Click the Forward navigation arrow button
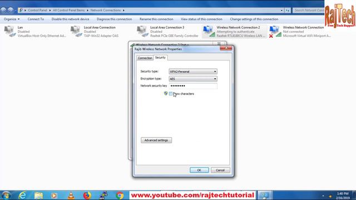Viewport: 356px width, 200px height. pos(11,10)
